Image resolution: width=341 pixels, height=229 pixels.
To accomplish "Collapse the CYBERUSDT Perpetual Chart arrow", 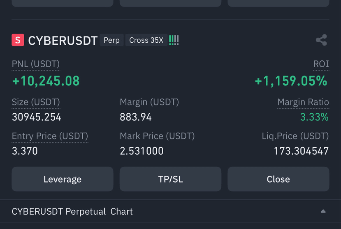I will pos(323,211).
